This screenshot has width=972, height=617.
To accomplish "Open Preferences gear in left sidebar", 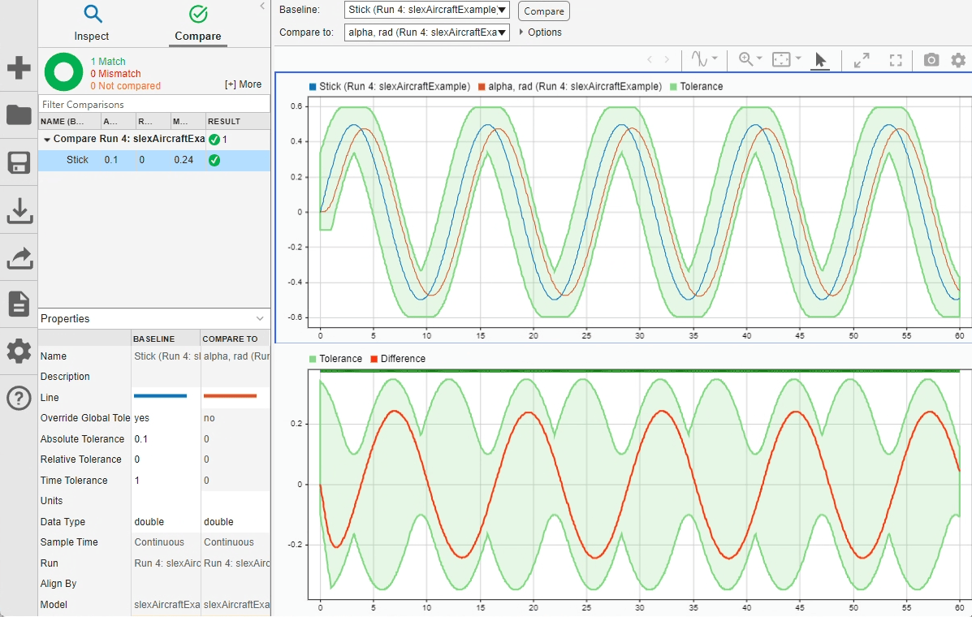I will click(x=19, y=351).
